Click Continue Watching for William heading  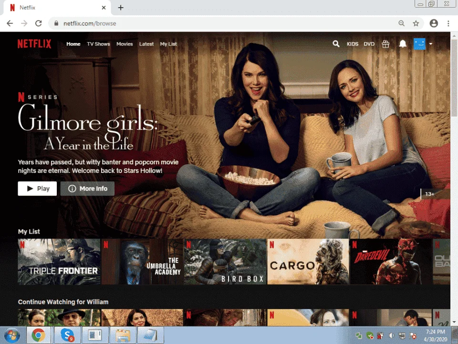click(63, 302)
